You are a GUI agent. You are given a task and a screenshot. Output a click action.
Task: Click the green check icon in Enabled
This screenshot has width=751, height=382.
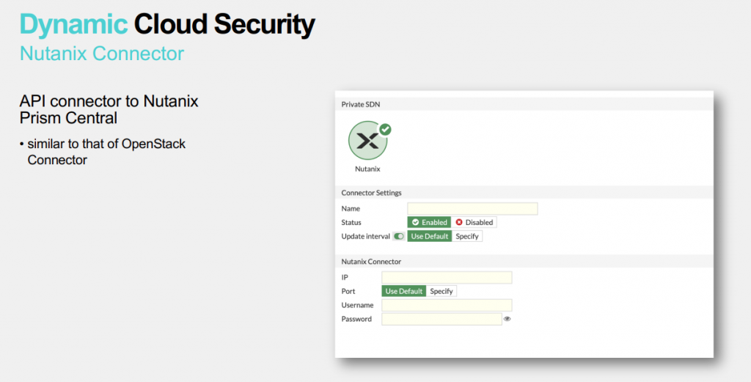[x=415, y=222]
